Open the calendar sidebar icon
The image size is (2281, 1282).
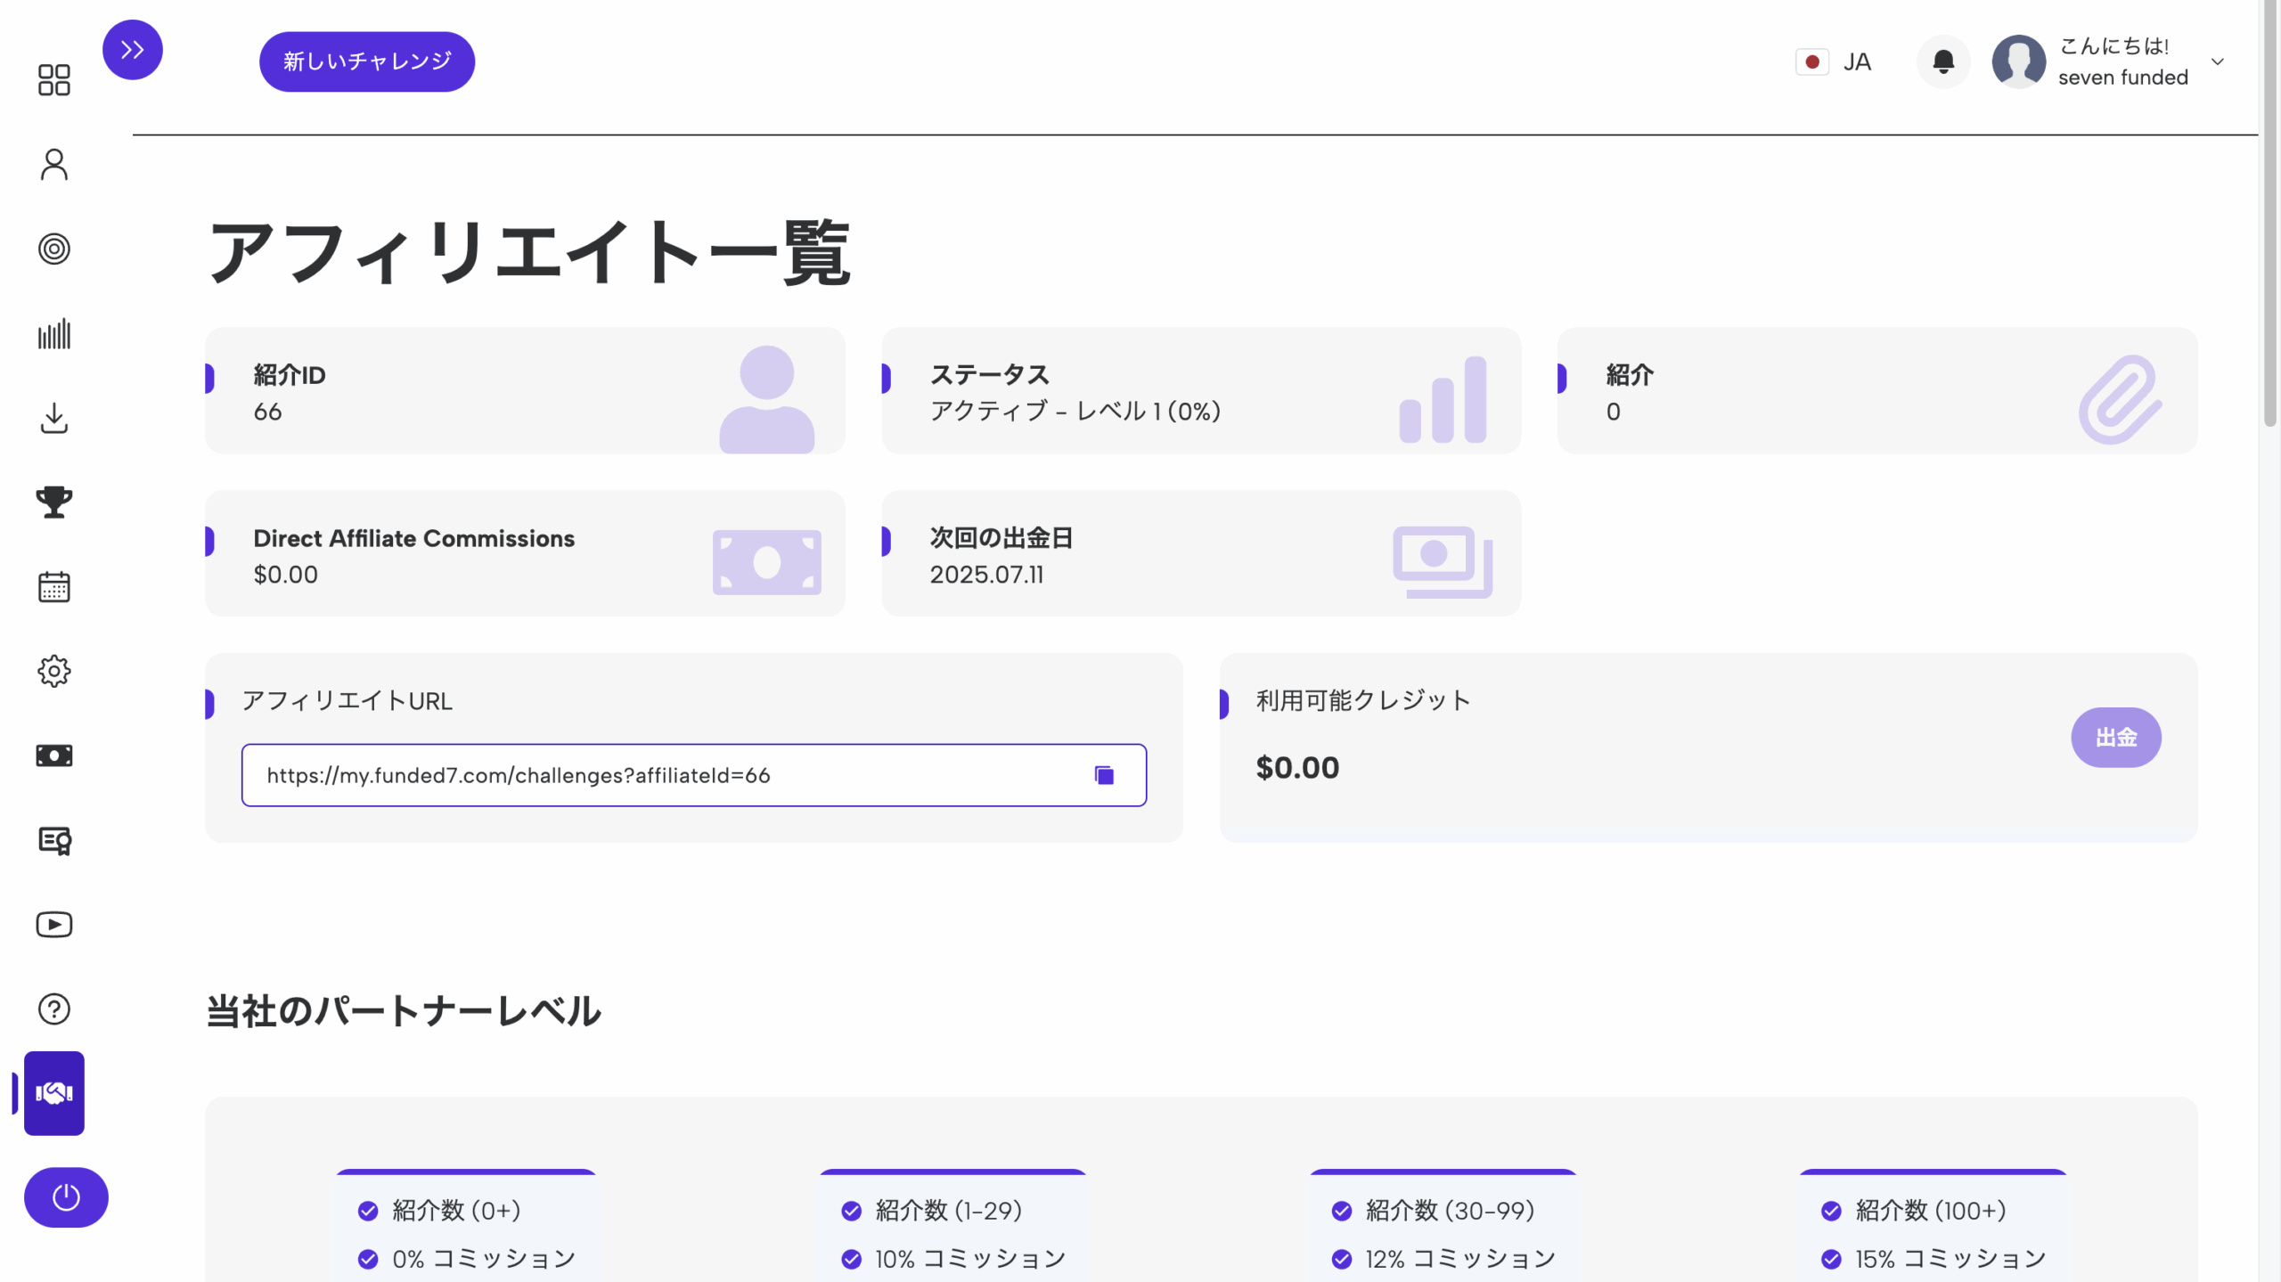(x=54, y=587)
